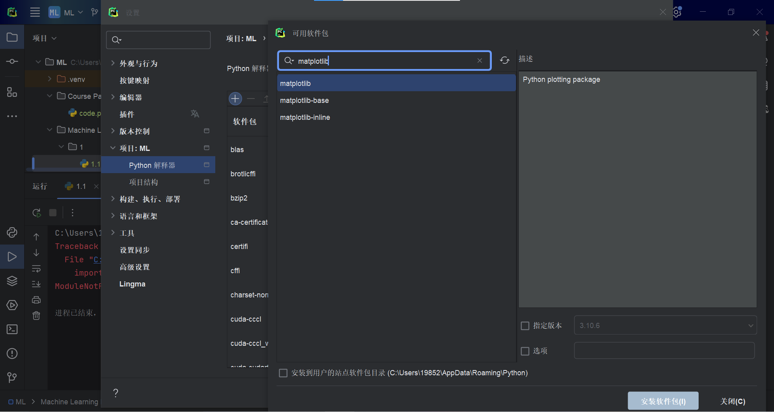The height and width of the screenshot is (412, 774).
Task: Open the Terminal tool window
Action: pos(12,329)
